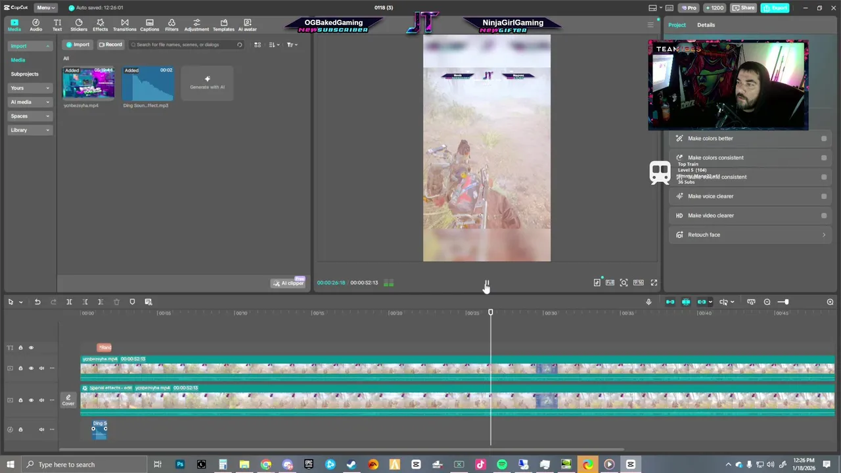This screenshot has width=841, height=473.
Task: Lock the text track
Action: tap(20, 348)
